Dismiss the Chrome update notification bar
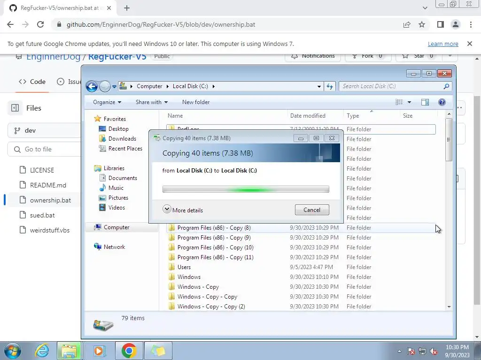This screenshot has height=360, width=481. click(x=469, y=44)
